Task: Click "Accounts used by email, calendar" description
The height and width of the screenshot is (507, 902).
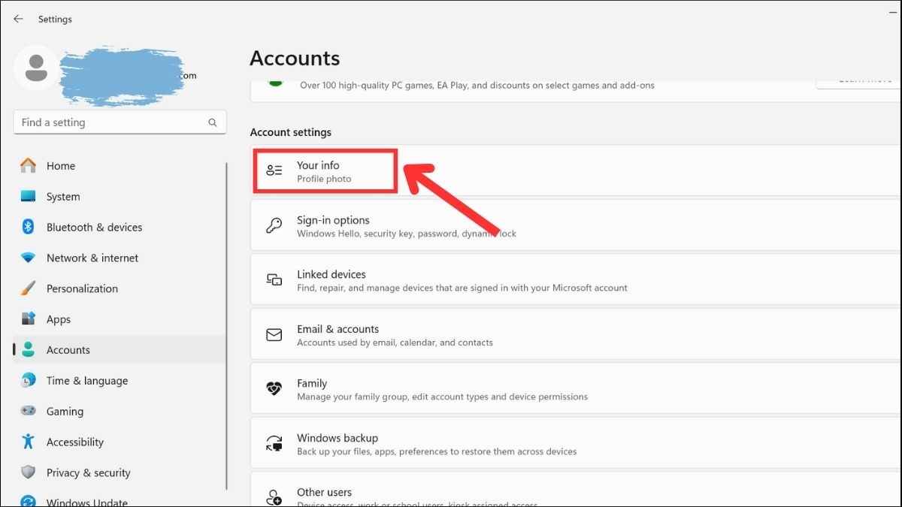Action: pos(395,343)
